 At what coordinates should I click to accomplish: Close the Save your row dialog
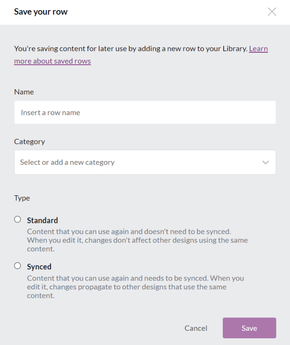click(272, 12)
